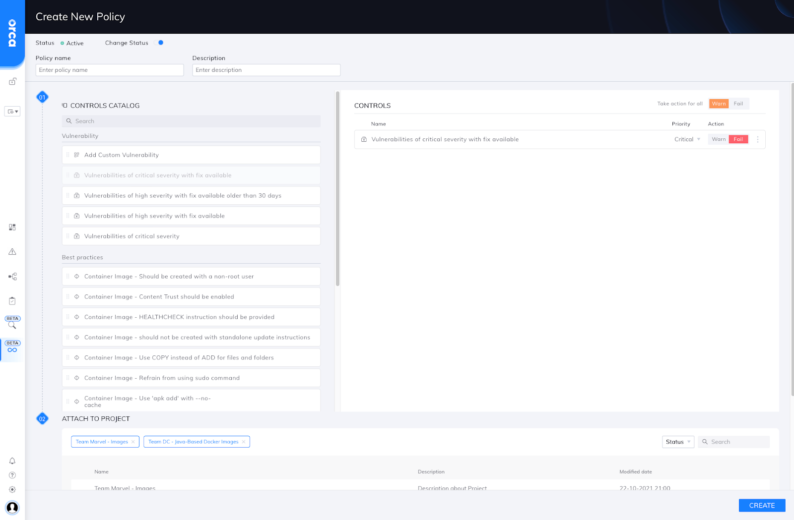Open the Status filter dropdown above the project list
Viewport: 794px width, 520px height.
pyautogui.click(x=678, y=441)
